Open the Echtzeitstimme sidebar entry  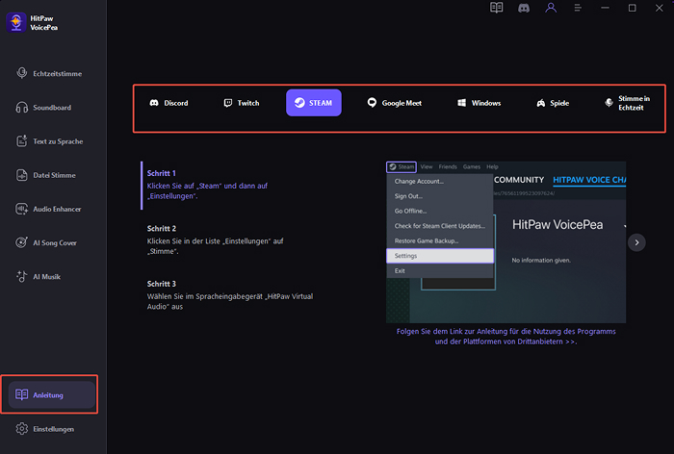point(52,73)
